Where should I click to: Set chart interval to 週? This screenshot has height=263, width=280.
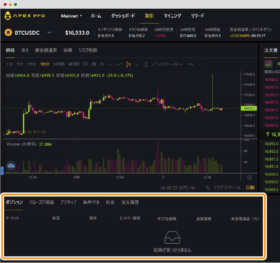(x=94, y=64)
